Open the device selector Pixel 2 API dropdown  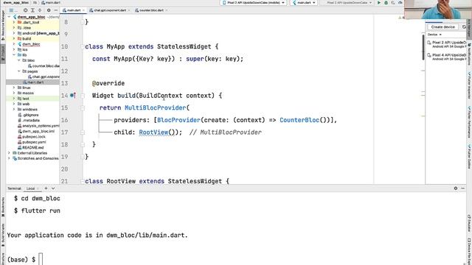253,3
